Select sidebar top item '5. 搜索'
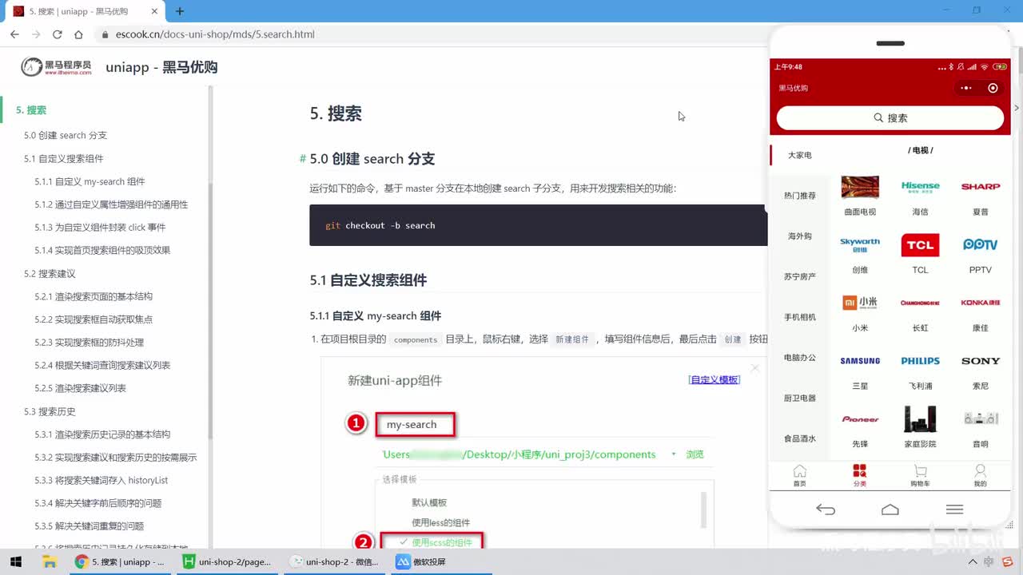Image resolution: width=1023 pixels, height=575 pixels. tap(31, 110)
